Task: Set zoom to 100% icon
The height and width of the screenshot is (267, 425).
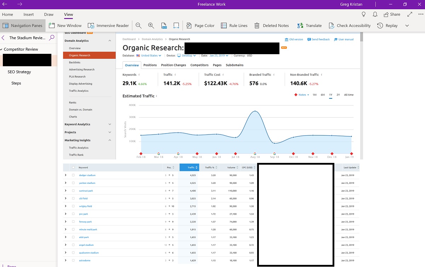Action: point(164,25)
